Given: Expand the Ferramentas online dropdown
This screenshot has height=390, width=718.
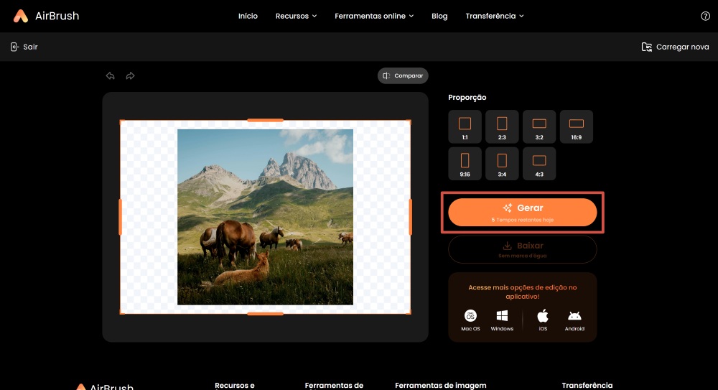Looking at the screenshot, I should (x=374, y=16).
